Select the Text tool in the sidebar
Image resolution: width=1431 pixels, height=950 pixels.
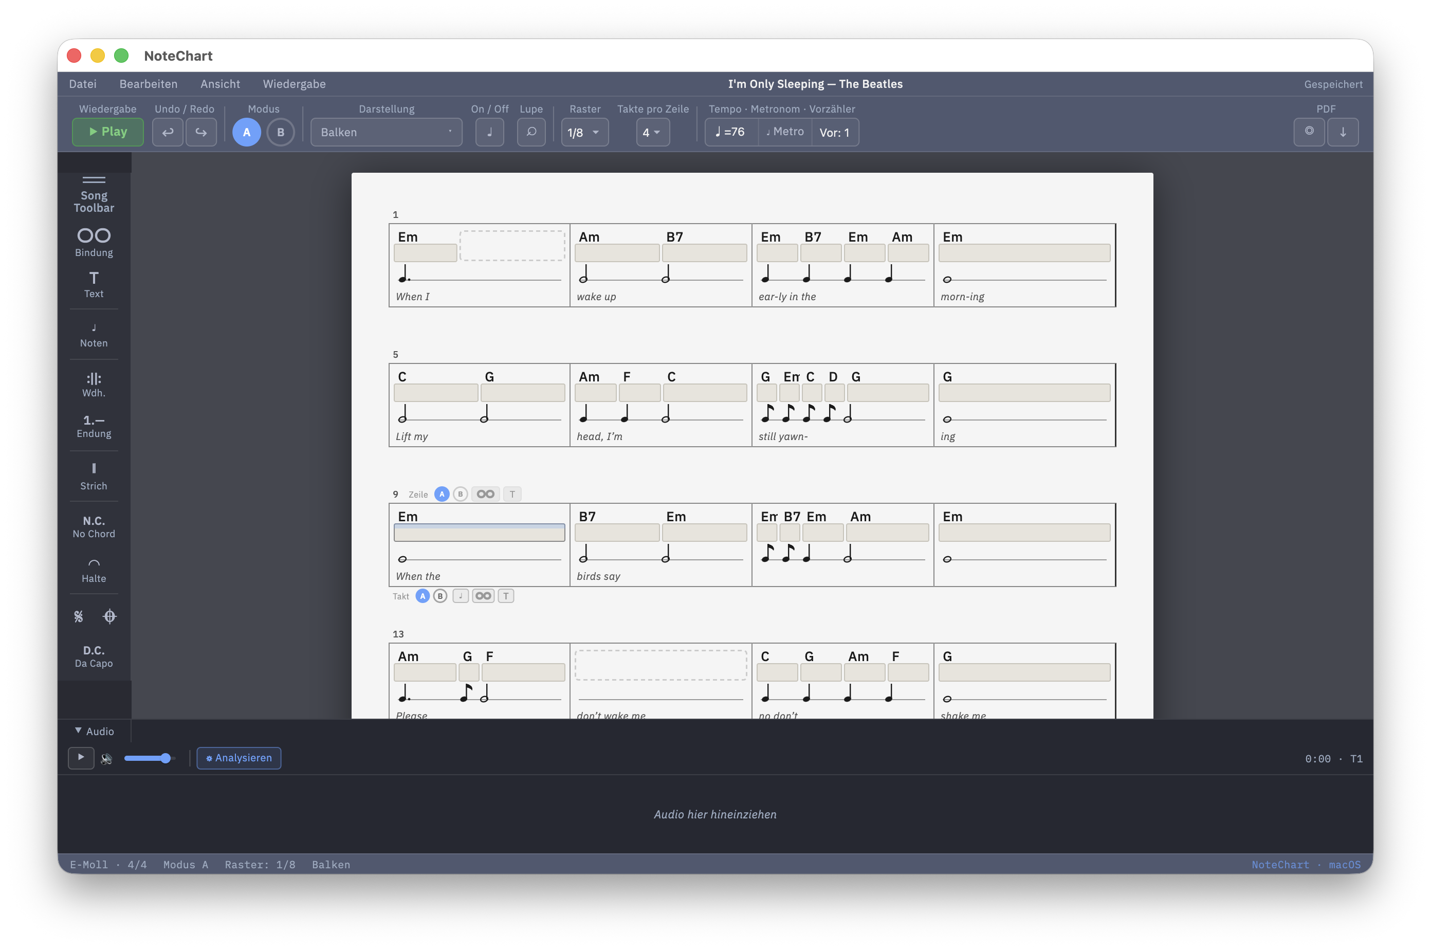point(94,285)
